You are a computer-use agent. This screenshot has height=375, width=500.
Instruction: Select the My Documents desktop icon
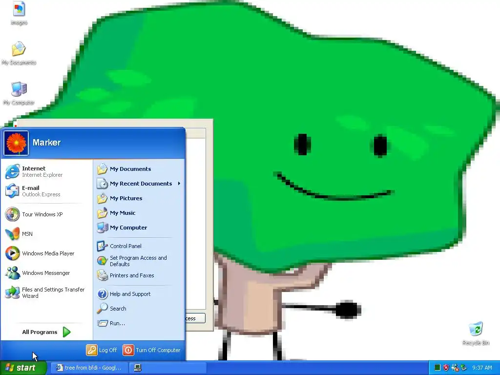tap(19, 53)
